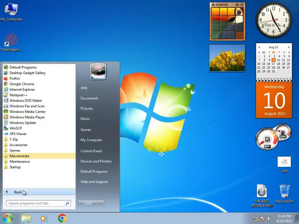
Task: Select the My Computer desktop icon
Action: coord(11,12)
